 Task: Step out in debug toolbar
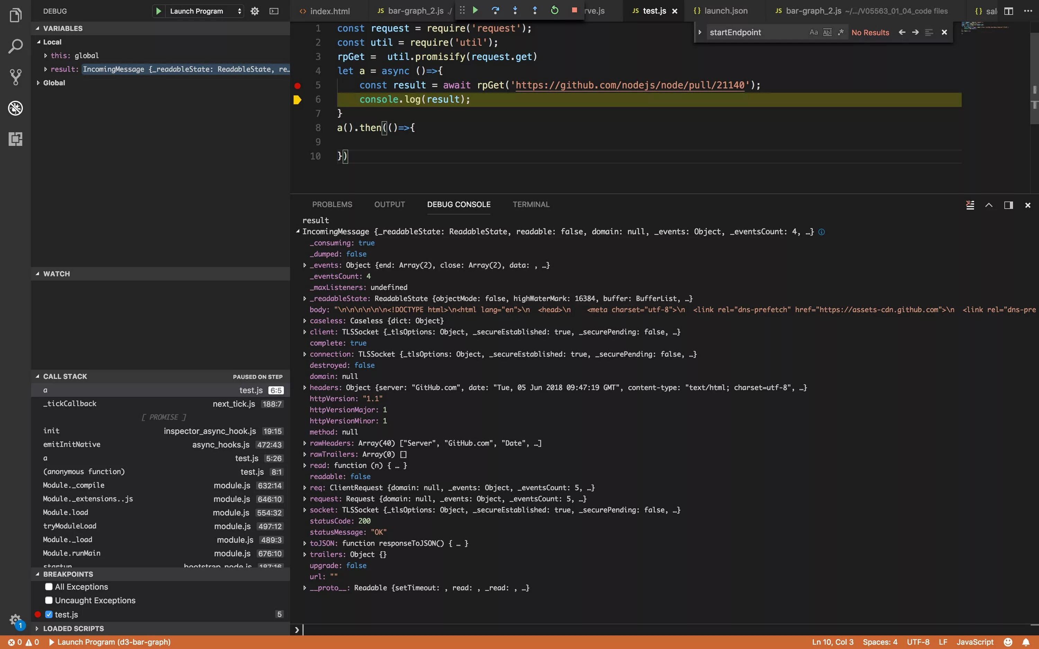coord(534,10)
